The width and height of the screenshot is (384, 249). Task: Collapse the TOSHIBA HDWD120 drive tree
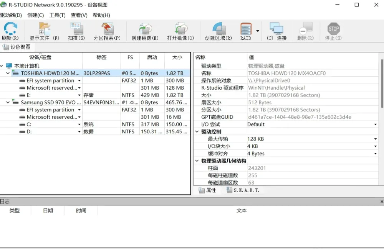[8, 73]
